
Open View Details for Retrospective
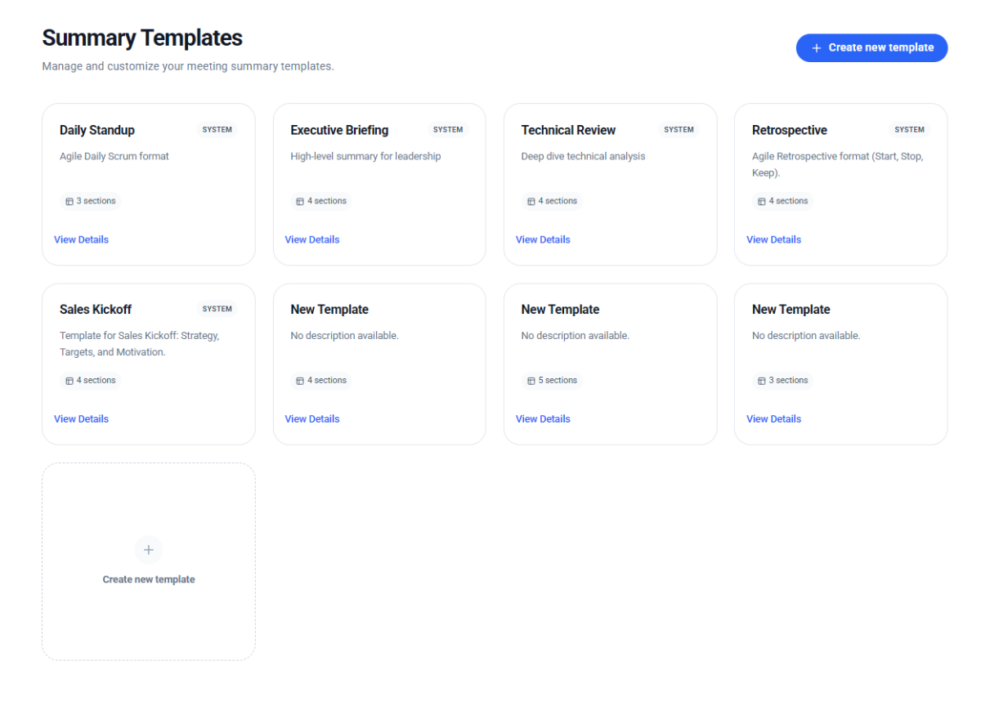click(x=773, y=239)
